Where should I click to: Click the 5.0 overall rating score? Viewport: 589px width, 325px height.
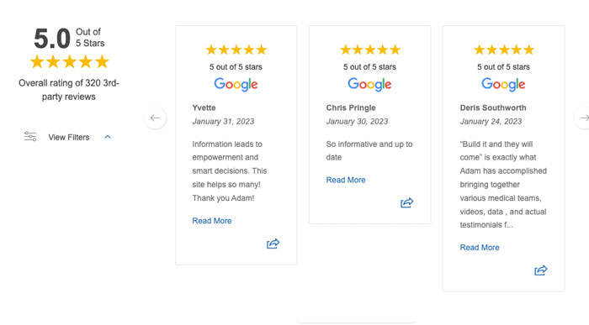click(52, 39)
